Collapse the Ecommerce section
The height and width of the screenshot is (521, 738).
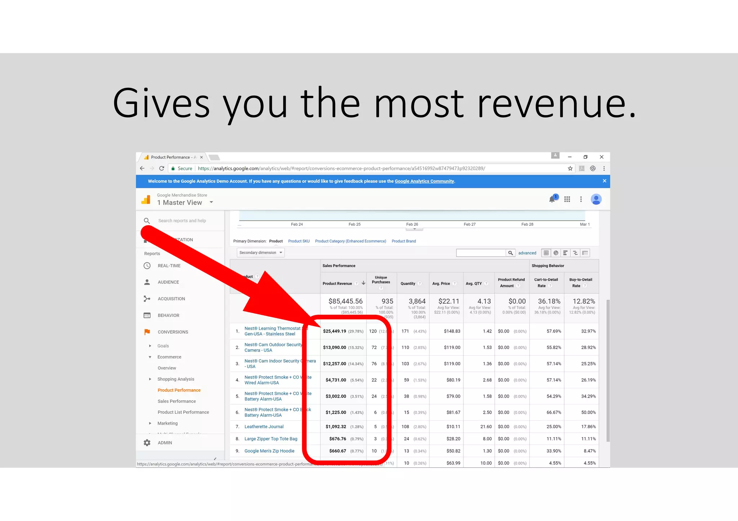pos(150,357)
